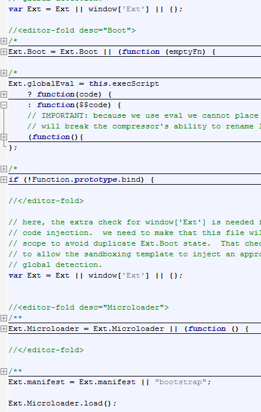
Task: Click the '// code injection.' comment line
Action: 134,233
